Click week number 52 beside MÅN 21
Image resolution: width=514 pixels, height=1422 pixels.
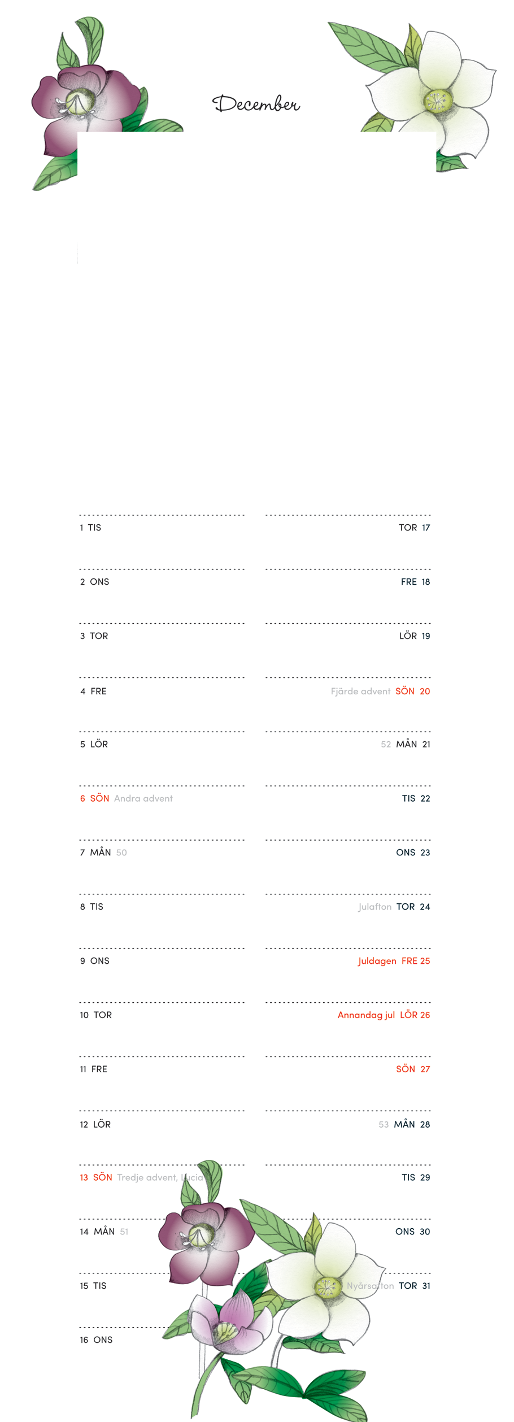[386, 745]
